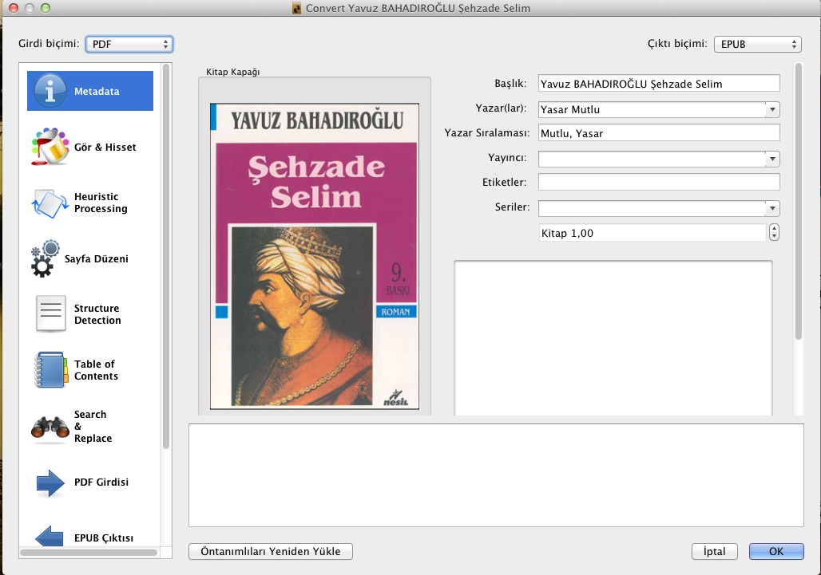
Task: Open the Gör & Hisset paint icon
Action: coord(50,147)
